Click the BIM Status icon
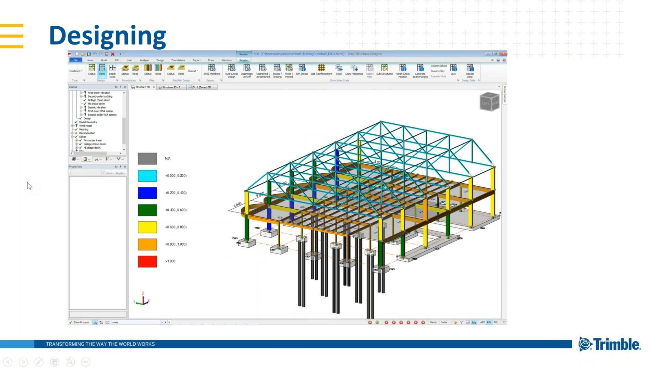 click(302, 70)
